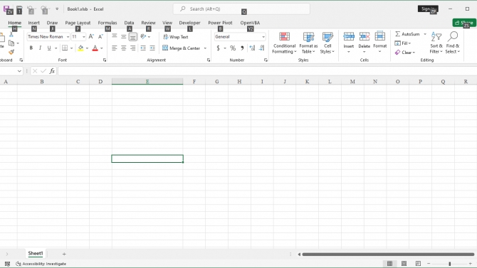This screenshot has width=477, height=268.
Task: Open text orientation options
Action: (145, 37)
